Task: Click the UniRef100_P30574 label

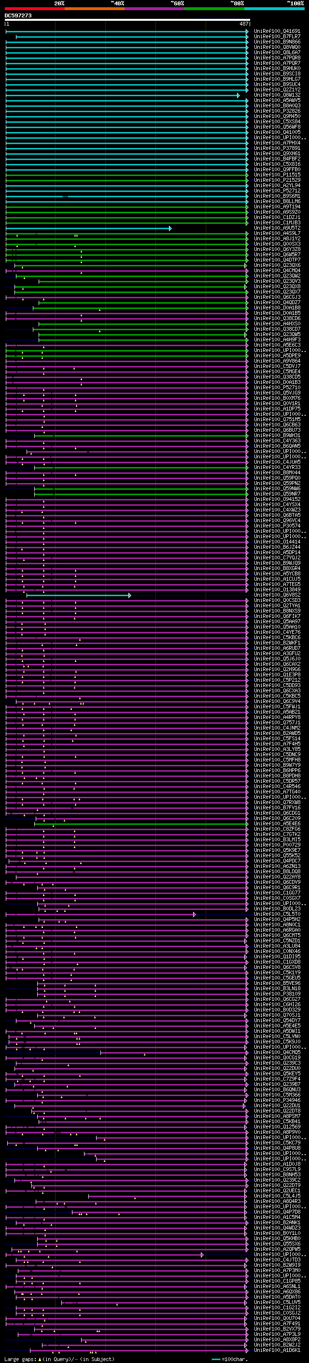Action: tap(277, 526)
